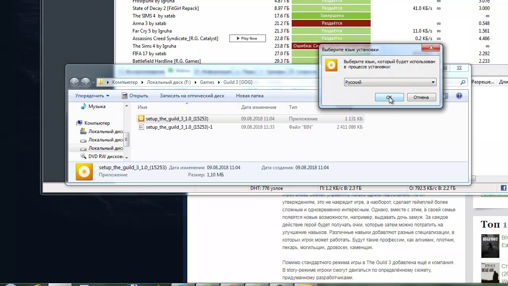This screenshot has height=286, width=508.
Task: Select Компьютер in the navigation pane
Action: coord(97,123)
